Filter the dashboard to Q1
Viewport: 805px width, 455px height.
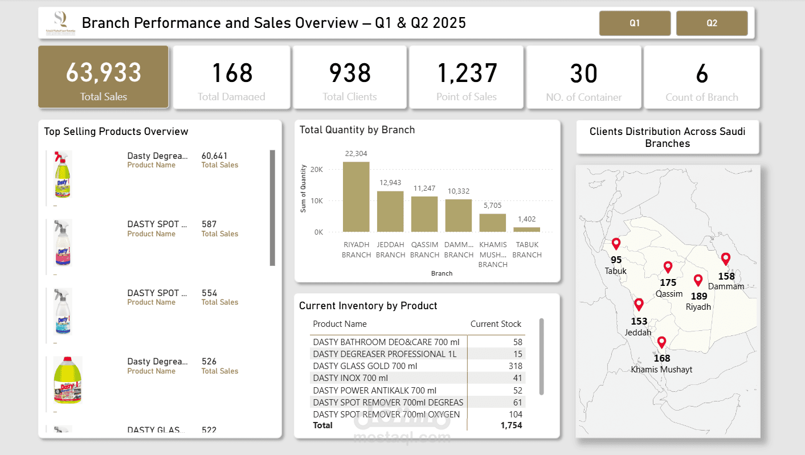point(635,23)
